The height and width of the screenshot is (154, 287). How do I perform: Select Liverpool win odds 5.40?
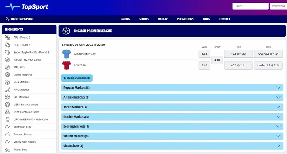click(x=204, y=65)
